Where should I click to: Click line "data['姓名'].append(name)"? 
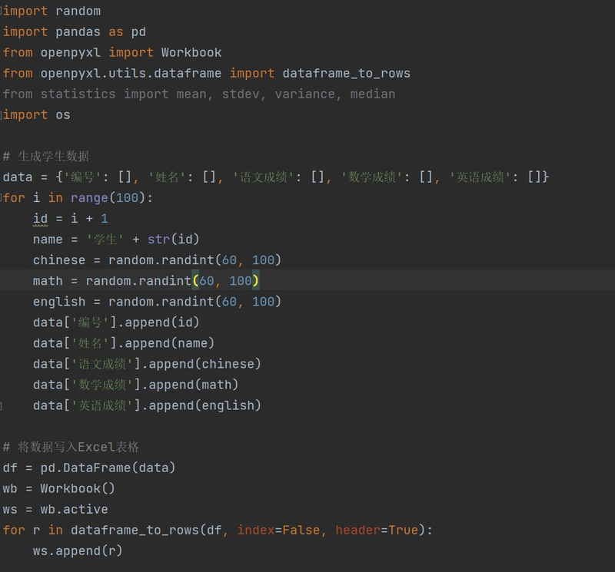[x=124, y=343]
